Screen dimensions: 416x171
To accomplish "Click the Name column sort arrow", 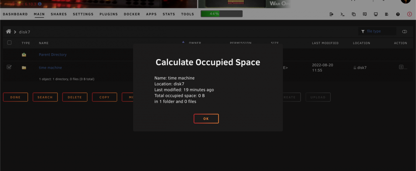I will pos(183,42).
